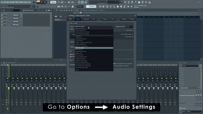The height and width of the screenshot is (114, 203).
Task: Click the question mark help icon
Action: tap(135, 2)
